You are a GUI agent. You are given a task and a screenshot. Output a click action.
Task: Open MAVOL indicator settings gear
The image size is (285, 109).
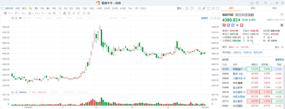(x=13, y=92)
